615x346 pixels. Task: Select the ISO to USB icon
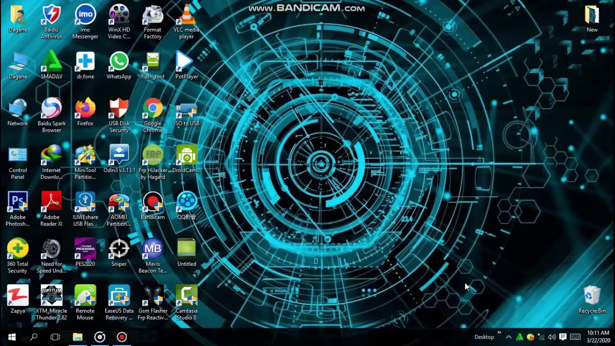click(186, 112)
